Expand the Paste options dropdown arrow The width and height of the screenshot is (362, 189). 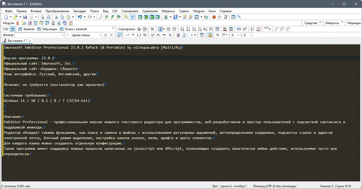(x=73, y=17)
